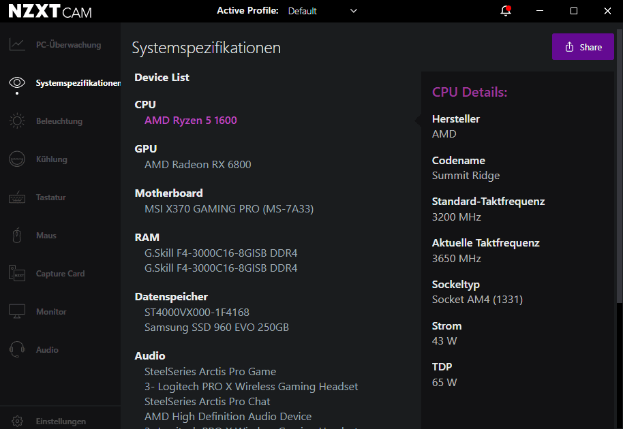Select the ST4000VX000-1F4168 drive
Viewport: 623px width, 429px height.
197,313
